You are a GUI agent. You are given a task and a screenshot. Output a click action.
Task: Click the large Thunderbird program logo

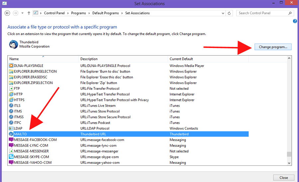coord(14,44)
